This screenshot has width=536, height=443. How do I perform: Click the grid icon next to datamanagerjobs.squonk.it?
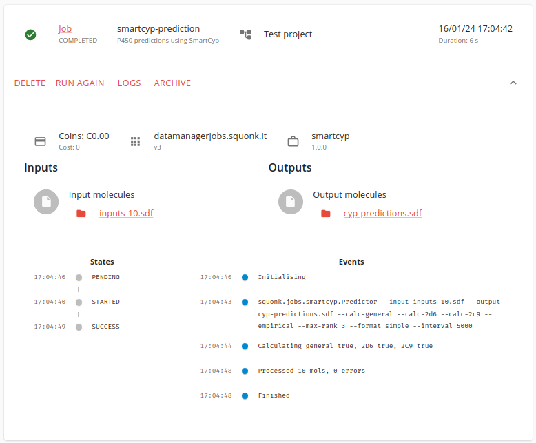136,141
